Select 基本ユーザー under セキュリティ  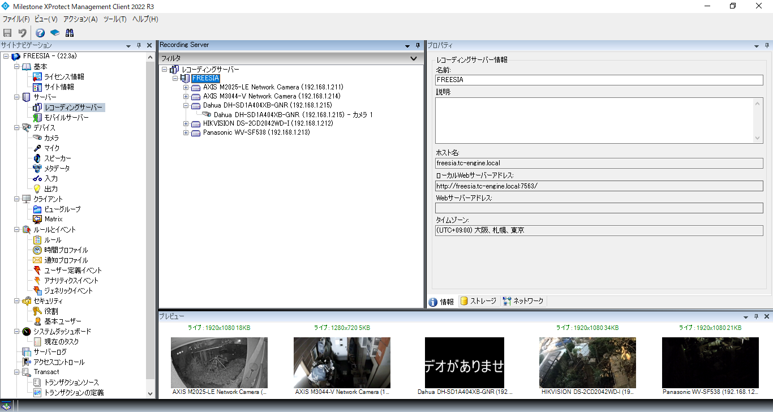(x=63, y=321)
